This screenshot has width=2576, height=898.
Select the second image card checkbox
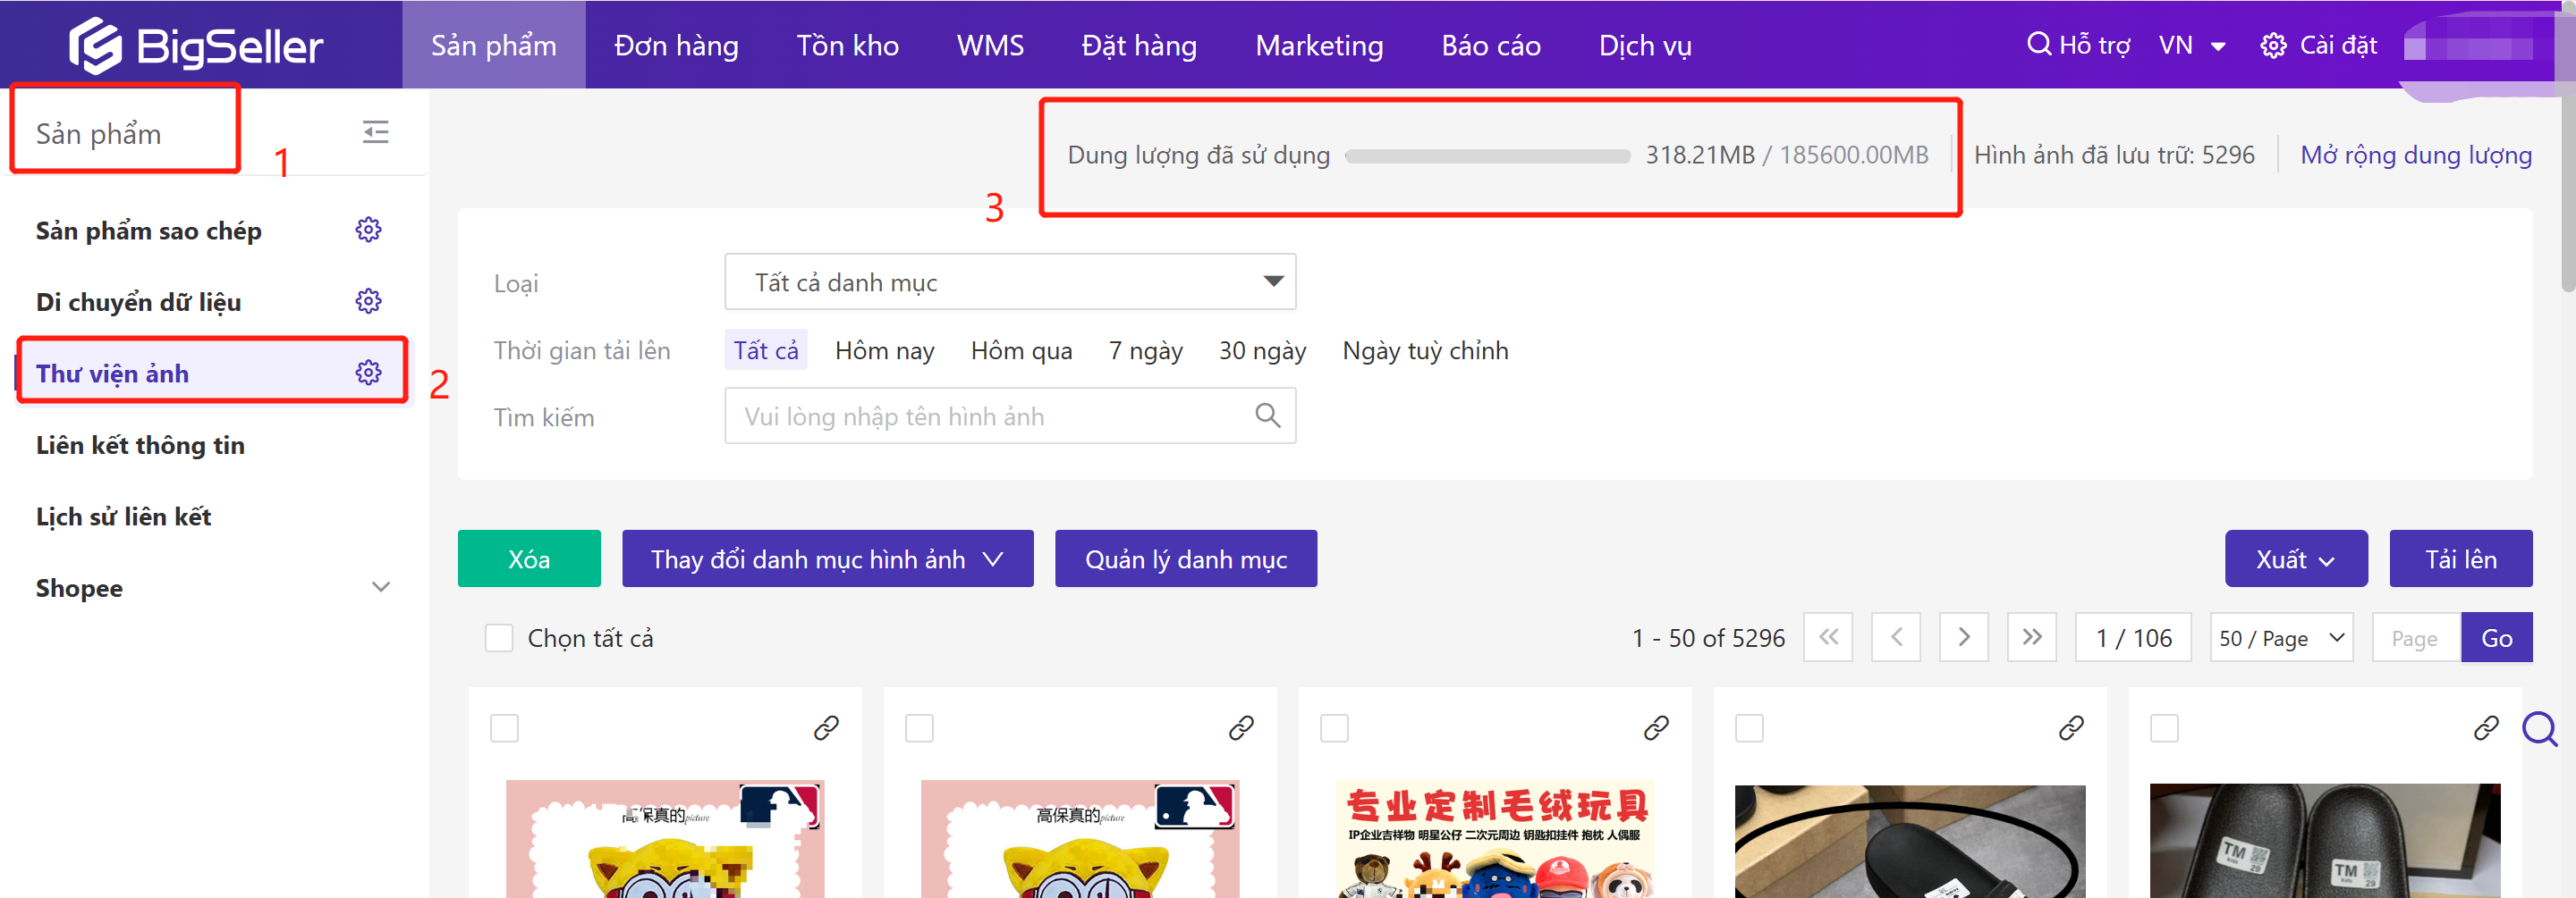pyautogui.click(x=919, y=728)
